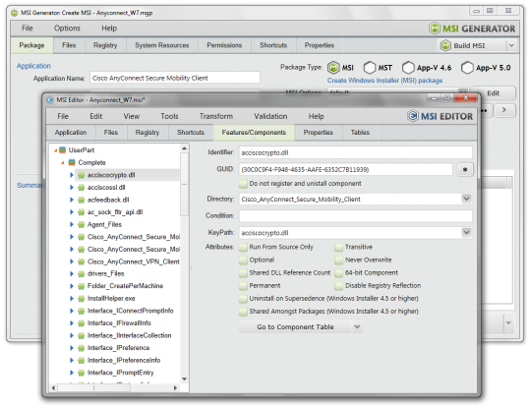Check the Transitive attribute
Image resolution: width=531 pixels, height=408 pixels.
338,248
